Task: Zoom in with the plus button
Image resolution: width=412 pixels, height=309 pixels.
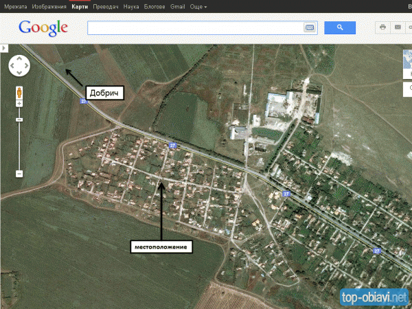Action: click(19, 104)
